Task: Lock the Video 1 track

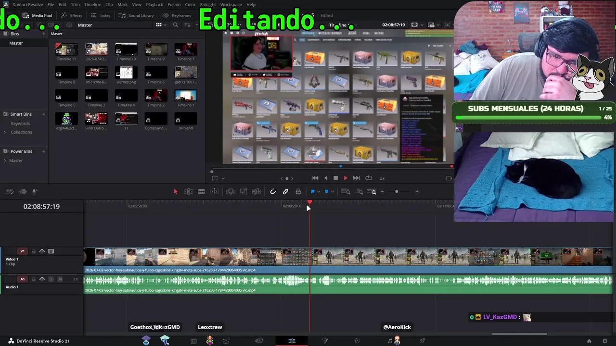Action: (x=34, y=251)
